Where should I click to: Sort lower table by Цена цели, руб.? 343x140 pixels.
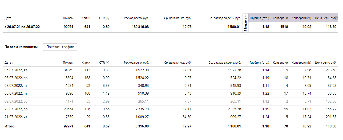coord(326,63)
